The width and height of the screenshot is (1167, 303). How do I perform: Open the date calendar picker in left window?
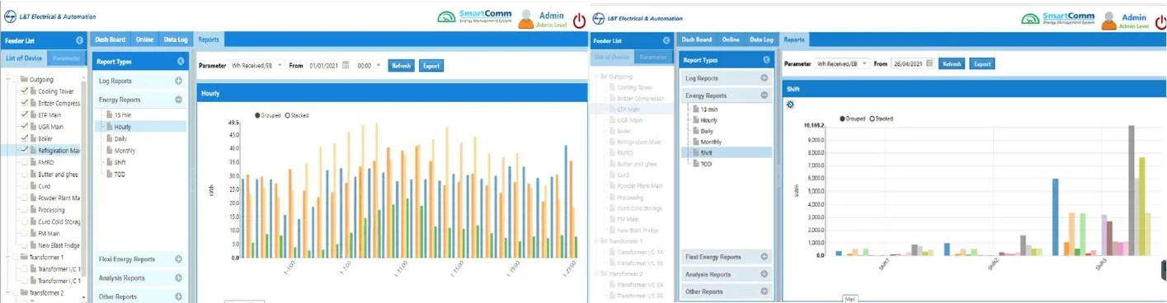(346, 65)
